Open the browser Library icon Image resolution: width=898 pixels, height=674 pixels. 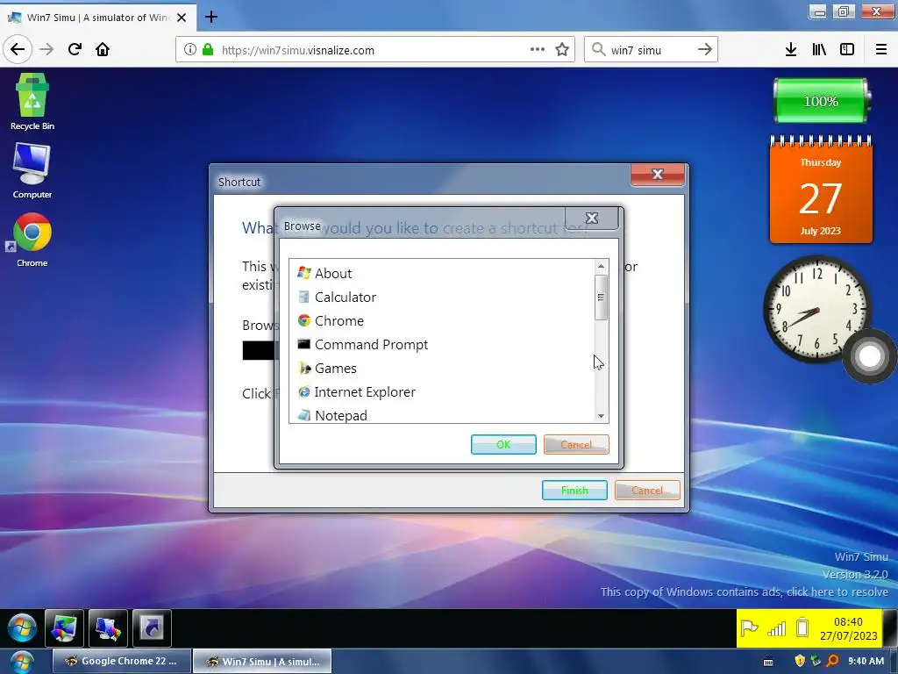819,49
